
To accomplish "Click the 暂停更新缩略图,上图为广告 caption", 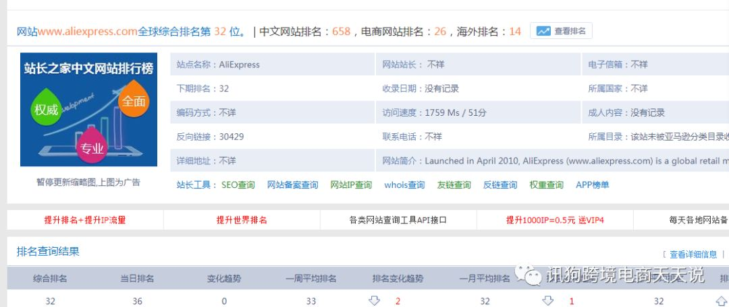I will pos(88,182).
